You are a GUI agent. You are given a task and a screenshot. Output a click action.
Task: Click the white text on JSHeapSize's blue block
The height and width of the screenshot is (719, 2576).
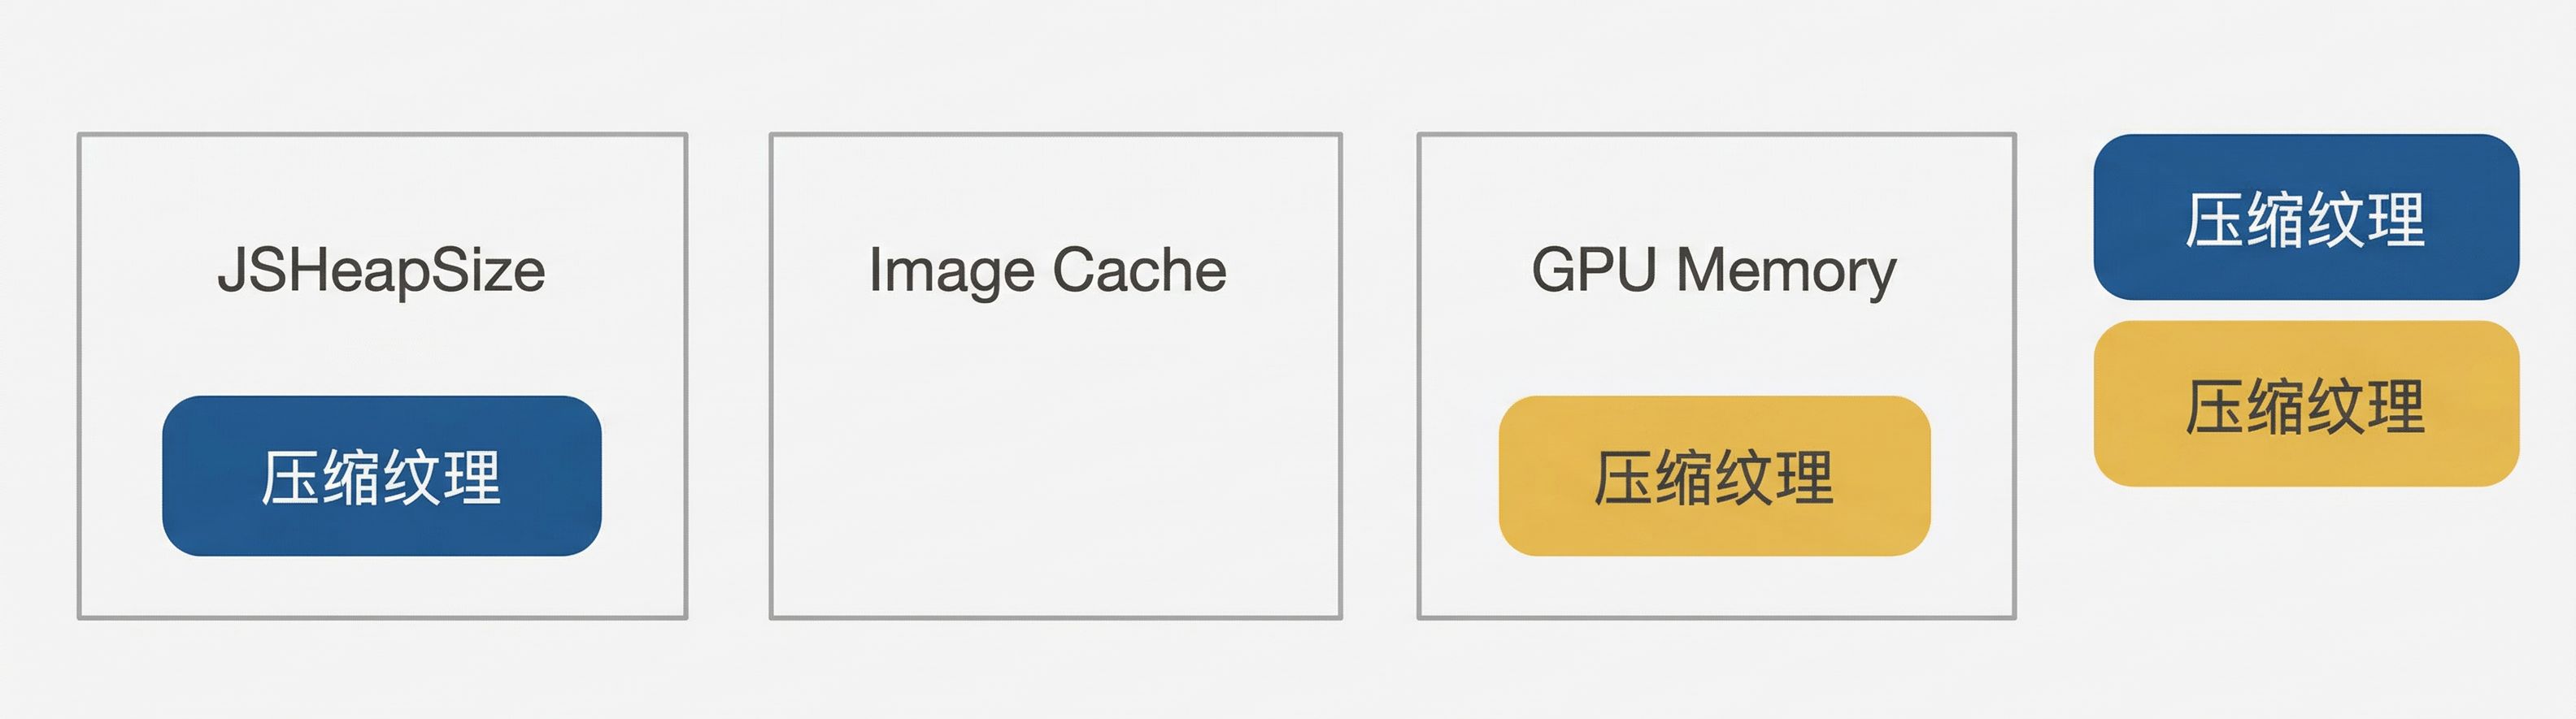tap(381, 478)
